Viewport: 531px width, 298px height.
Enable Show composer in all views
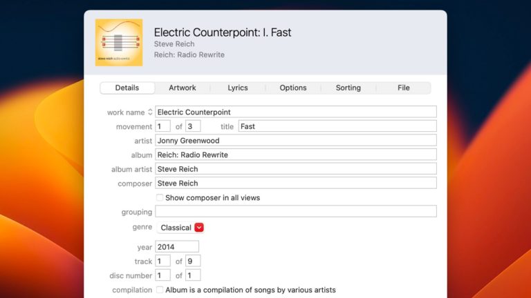(160, 198)
